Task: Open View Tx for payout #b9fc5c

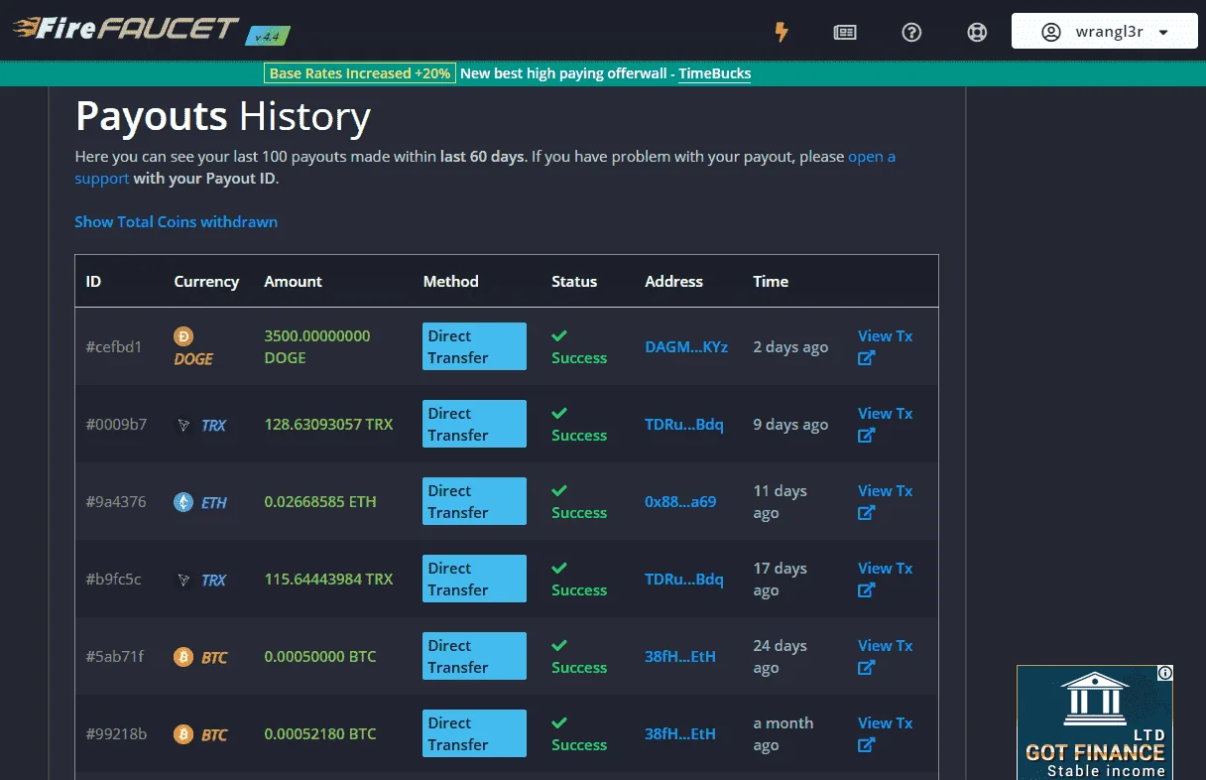Action: click(x=885, y=579)
